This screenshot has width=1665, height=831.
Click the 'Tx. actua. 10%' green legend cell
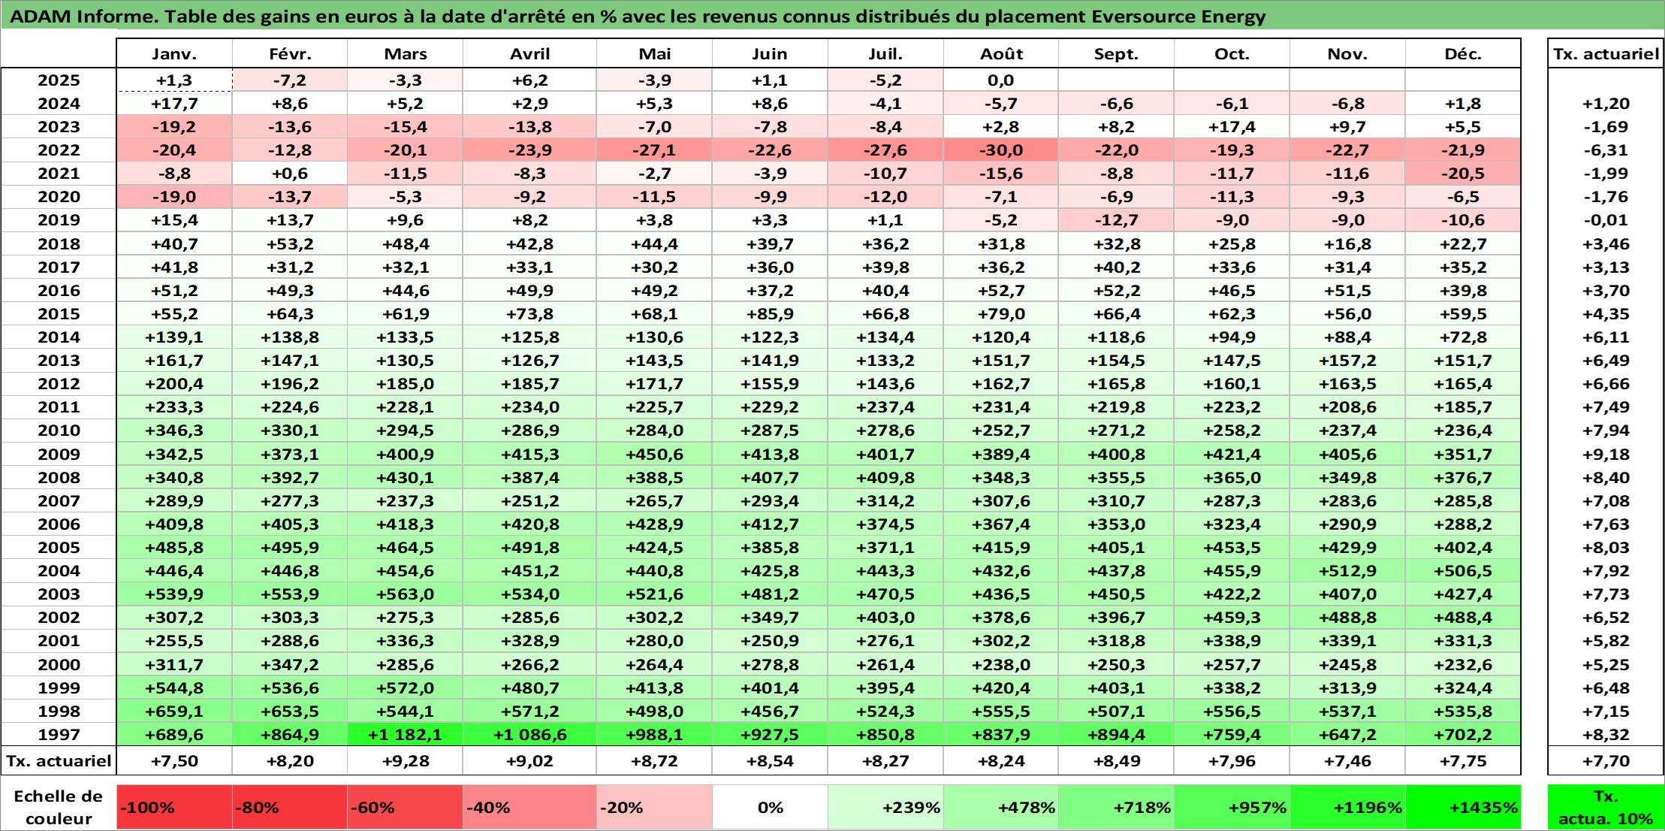pyautogui.click(x=1606, y=808)
